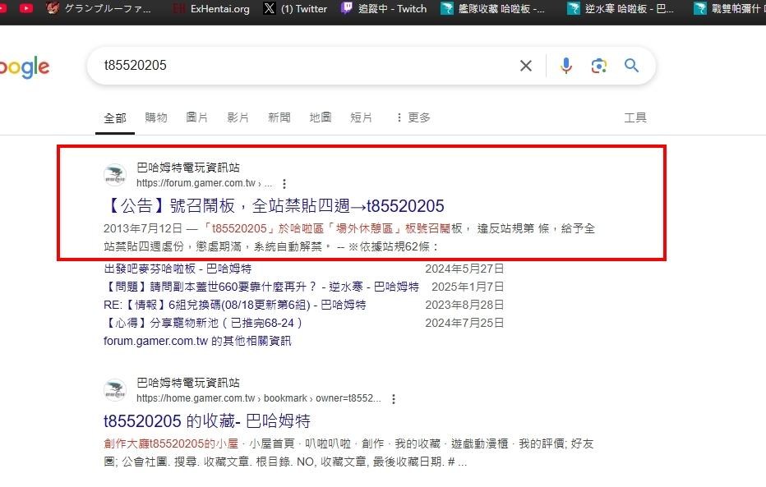Click the https://home.gamer.com.tw bookmark URL
The image size is (766, 487).
tap(258, 398)
